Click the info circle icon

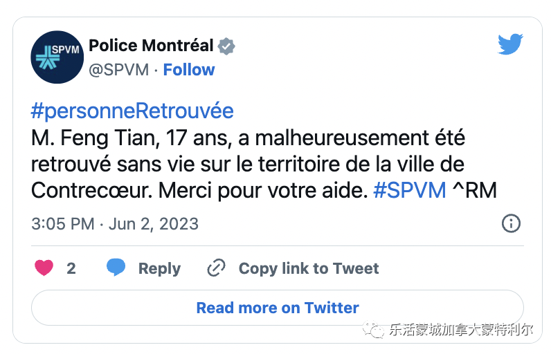tap(511, 223)
